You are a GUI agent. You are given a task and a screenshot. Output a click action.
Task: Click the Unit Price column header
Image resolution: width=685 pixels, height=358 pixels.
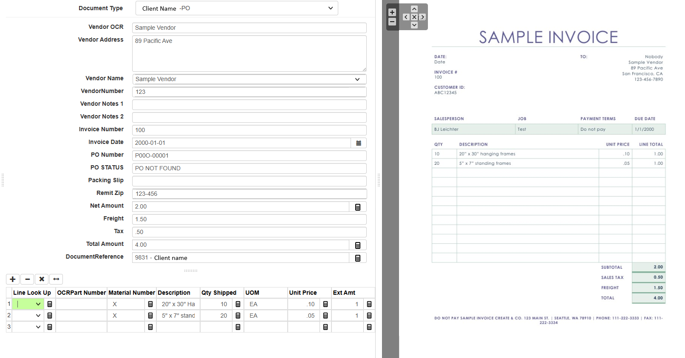(x=303, y=293)
